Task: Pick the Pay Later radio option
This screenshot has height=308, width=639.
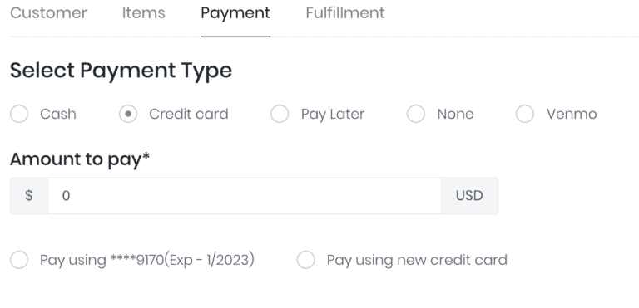Action: click(x=280, y=114)
